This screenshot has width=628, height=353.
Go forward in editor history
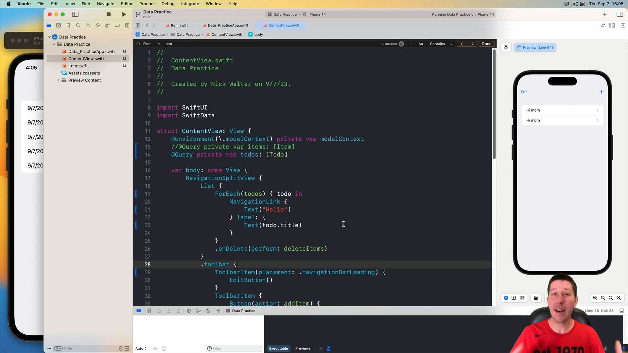[154, 25]
